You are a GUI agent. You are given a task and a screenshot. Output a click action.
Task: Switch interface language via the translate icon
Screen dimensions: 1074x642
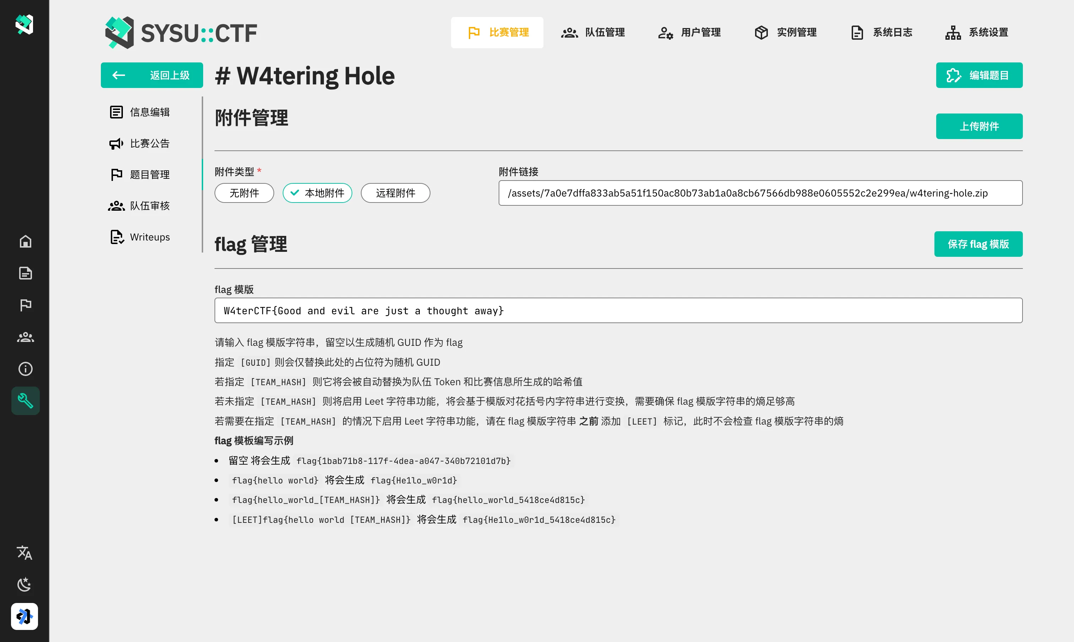pyautogui.click(x=25, y=553)
